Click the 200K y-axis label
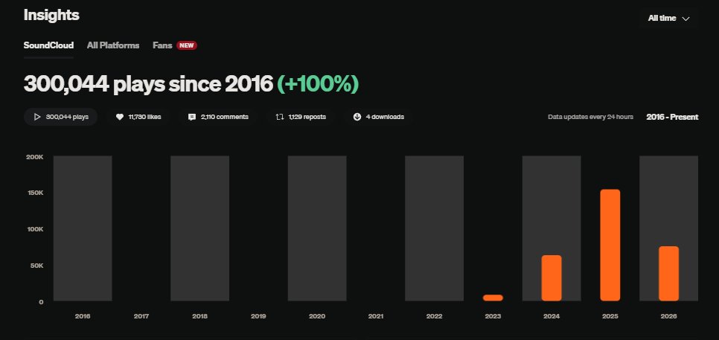 (35, 157)
